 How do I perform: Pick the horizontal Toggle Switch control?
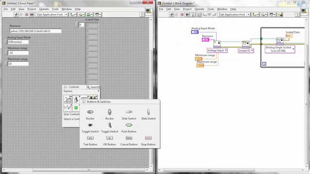pos(90,128)
